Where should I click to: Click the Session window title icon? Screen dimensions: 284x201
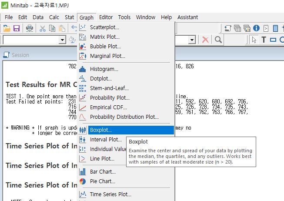(x=7, y=55)
